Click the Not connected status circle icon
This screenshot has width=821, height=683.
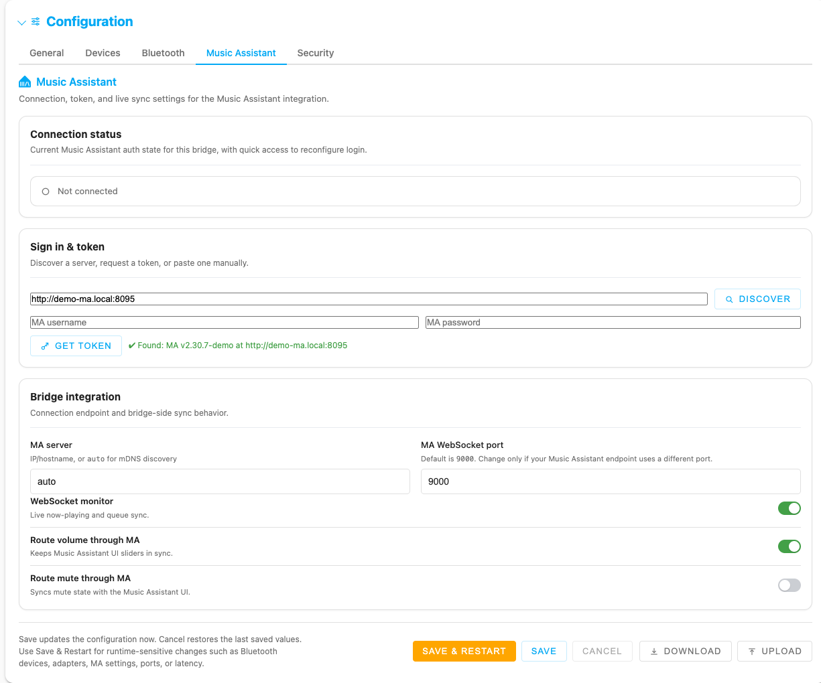[46, 192]
